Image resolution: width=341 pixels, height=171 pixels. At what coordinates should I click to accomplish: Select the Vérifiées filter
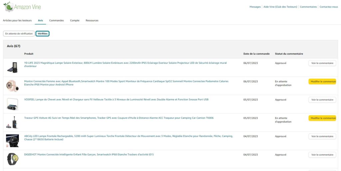click(43, 33)
